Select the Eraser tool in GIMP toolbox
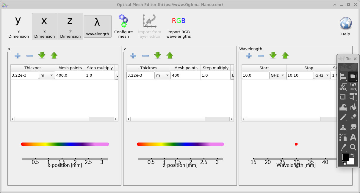This screenshot has width=360, height=193. pos(353,117)
